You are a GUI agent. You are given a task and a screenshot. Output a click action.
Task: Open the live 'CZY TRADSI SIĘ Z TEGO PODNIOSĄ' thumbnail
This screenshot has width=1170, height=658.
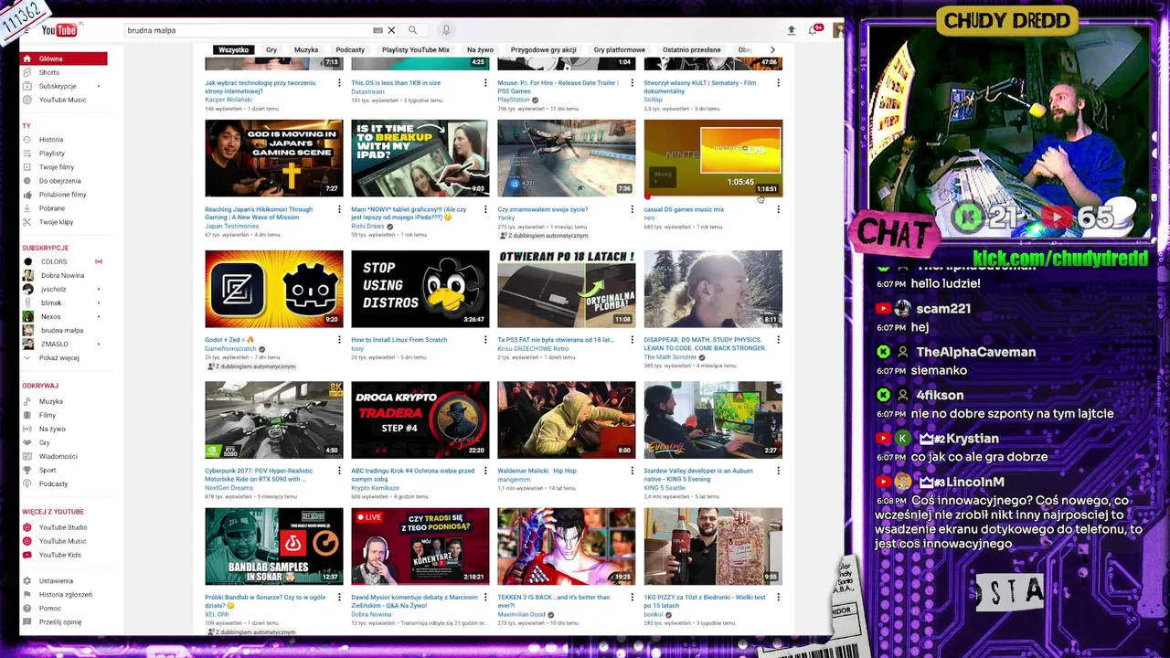pos(420,547)
